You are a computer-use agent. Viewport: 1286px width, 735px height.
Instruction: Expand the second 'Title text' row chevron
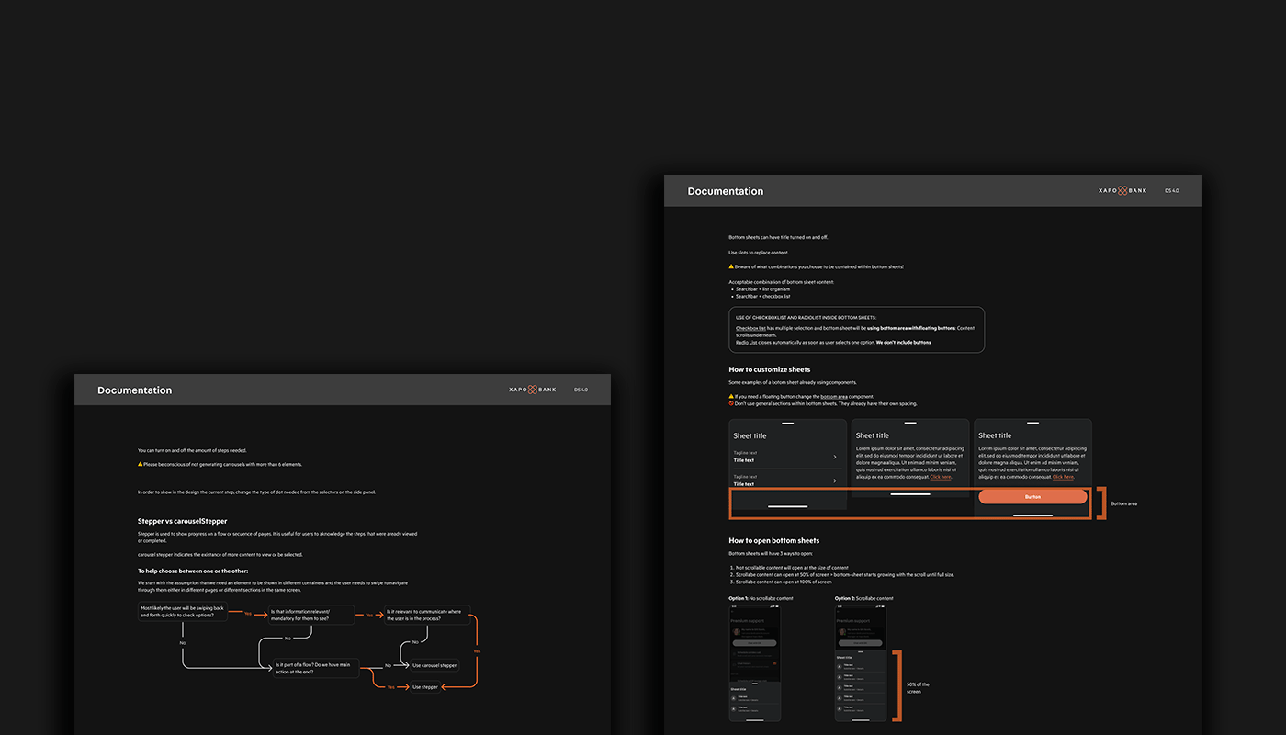click(834, 481)
